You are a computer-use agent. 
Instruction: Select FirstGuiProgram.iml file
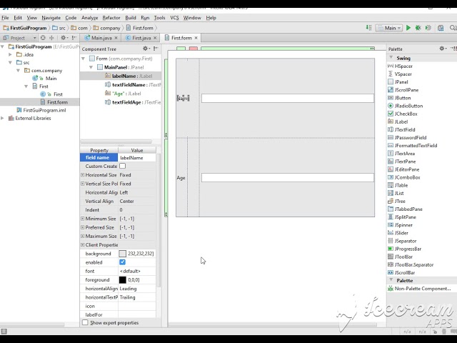(41, 110)
